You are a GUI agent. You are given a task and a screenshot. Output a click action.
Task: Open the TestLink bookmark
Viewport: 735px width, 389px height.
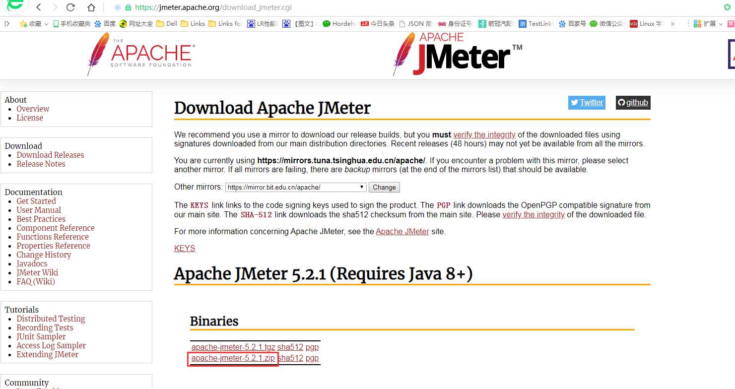point(536,23)
